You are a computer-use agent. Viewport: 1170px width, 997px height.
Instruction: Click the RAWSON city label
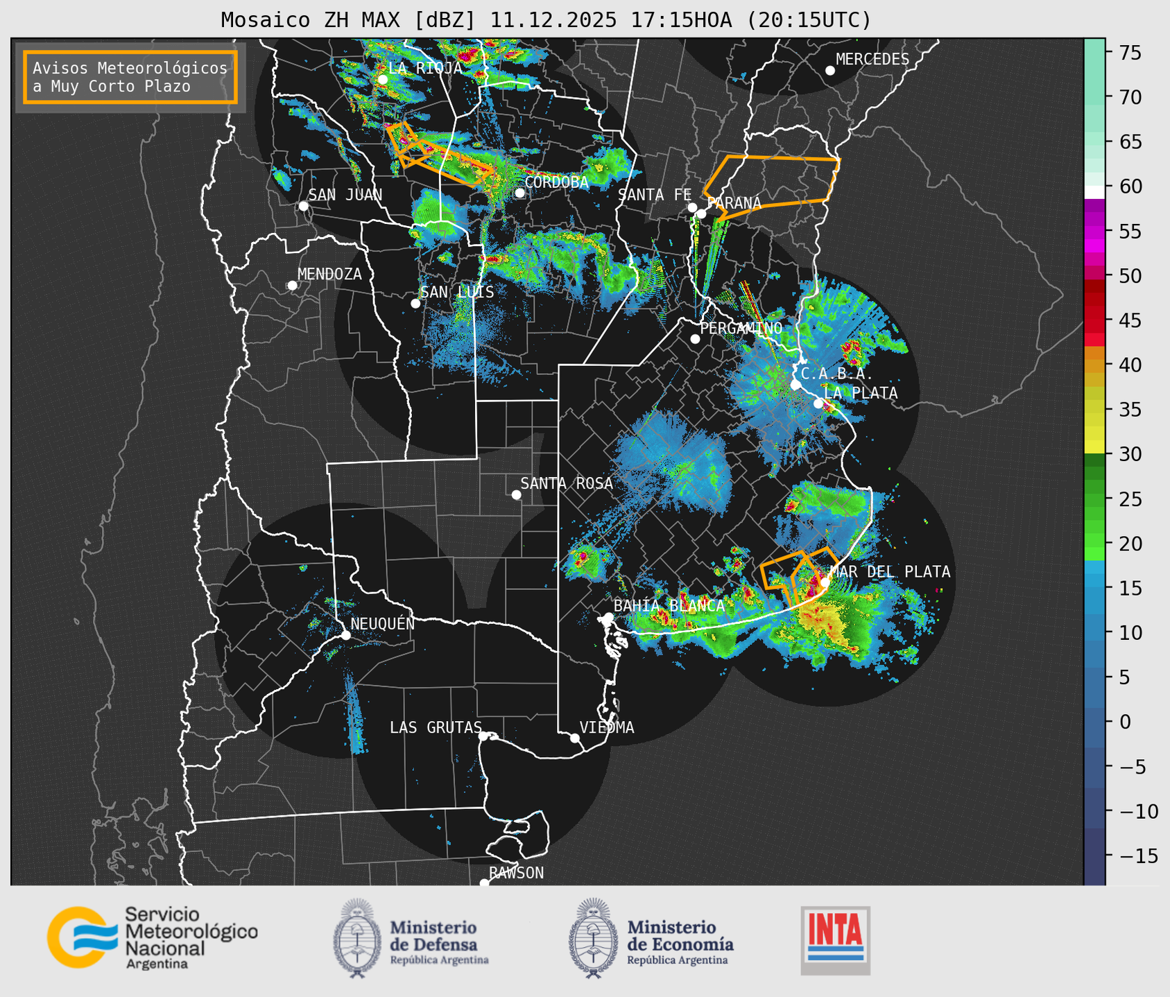pyautogui.click(x=516, y=873)
